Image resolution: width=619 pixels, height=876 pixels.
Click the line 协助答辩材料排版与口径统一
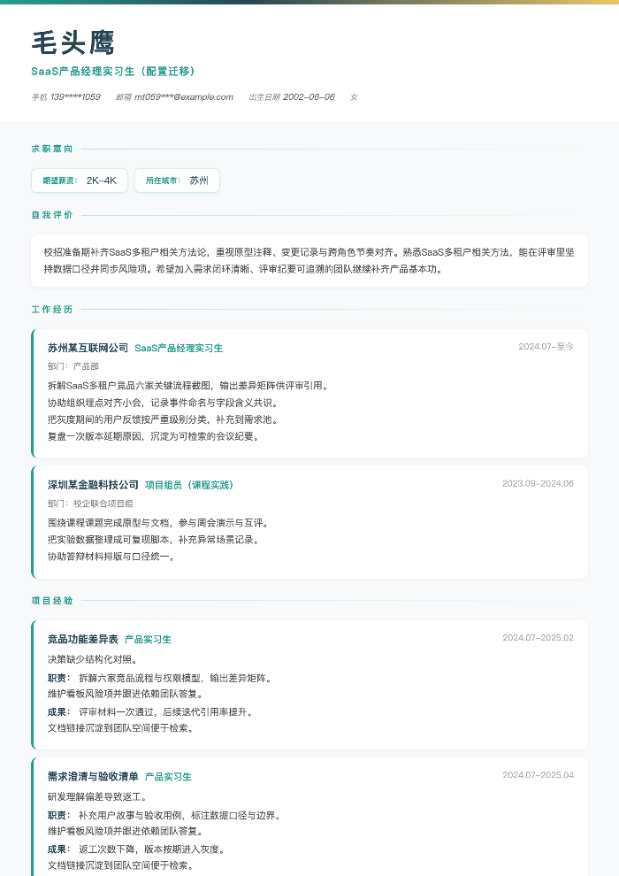click(x=111, y=557)
